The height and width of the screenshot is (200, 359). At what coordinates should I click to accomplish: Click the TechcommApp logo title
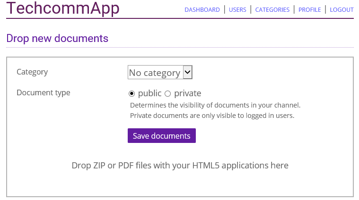pyautogui.click(x=63, y=8)
